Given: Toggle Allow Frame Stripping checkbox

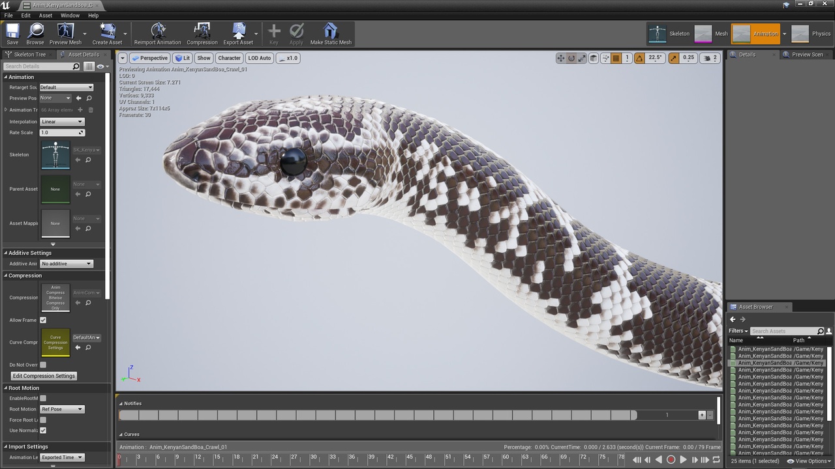Looking at the screenshot, I should click(x=43, y=320).
